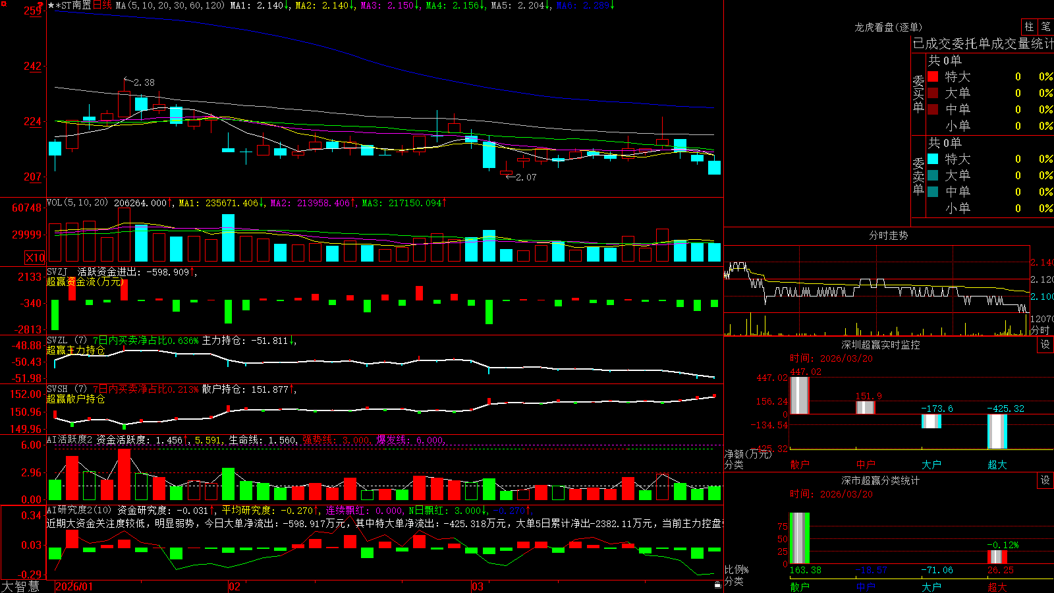The width and height of the screenshot is (1054, 593).
Task: Click the 时间: 2026/03/20 in 实时监控 panel
Action: click(x=831, y=358)
